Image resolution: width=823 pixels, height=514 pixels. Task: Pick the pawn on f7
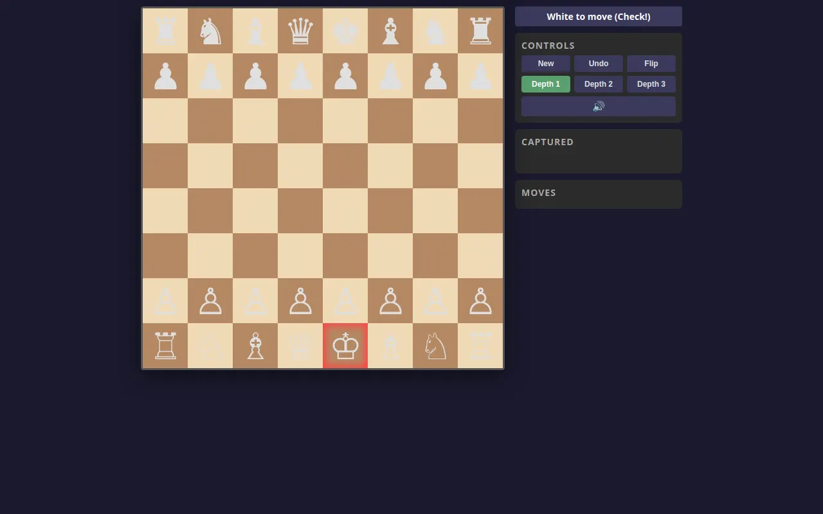pos(390,76)
